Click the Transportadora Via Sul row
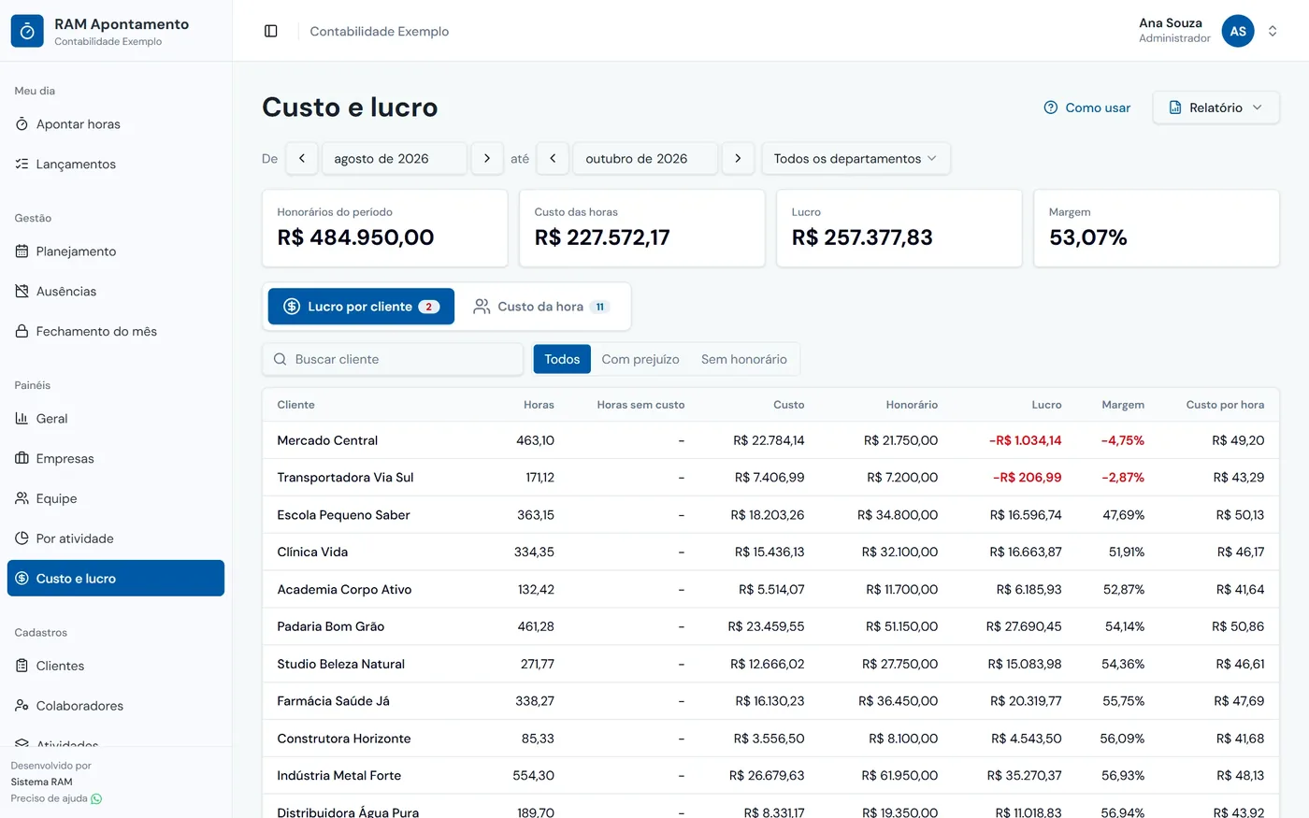The height and width of the screenshot is (818, 1309). point(770,478)
